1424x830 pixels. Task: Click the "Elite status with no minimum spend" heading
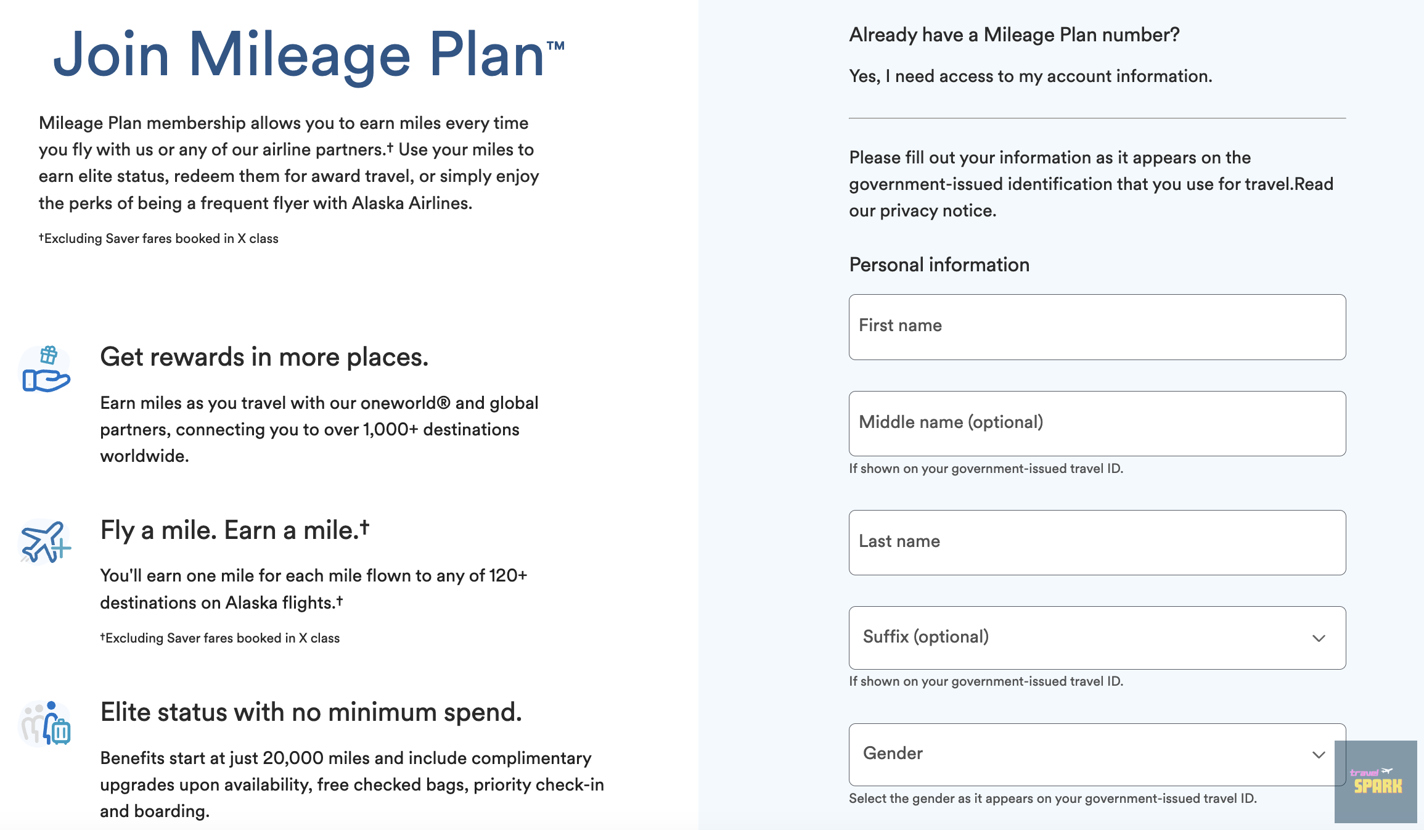point(311,712)
